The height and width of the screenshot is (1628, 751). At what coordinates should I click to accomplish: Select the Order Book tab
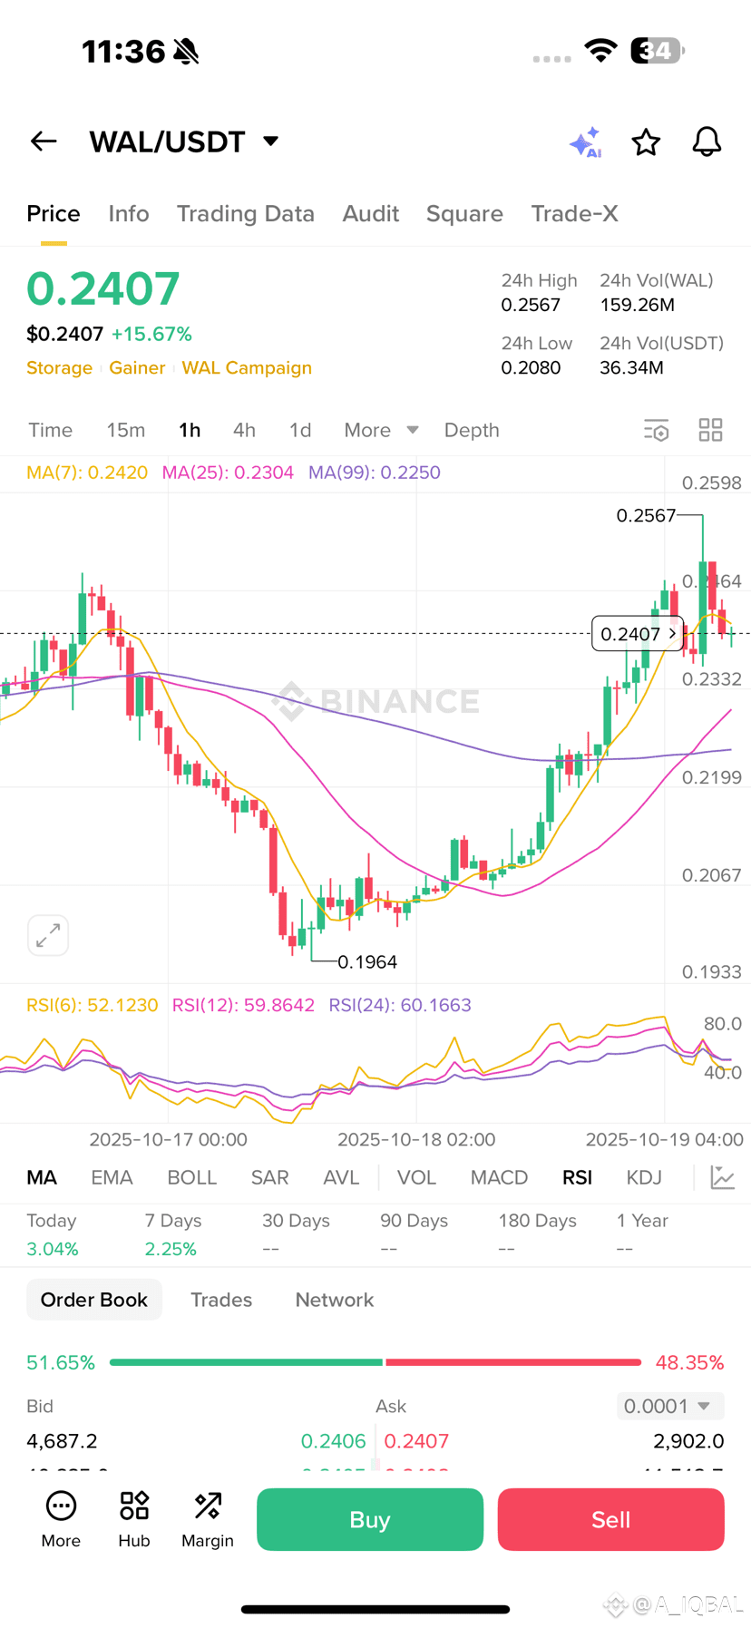click(94, 1300)
